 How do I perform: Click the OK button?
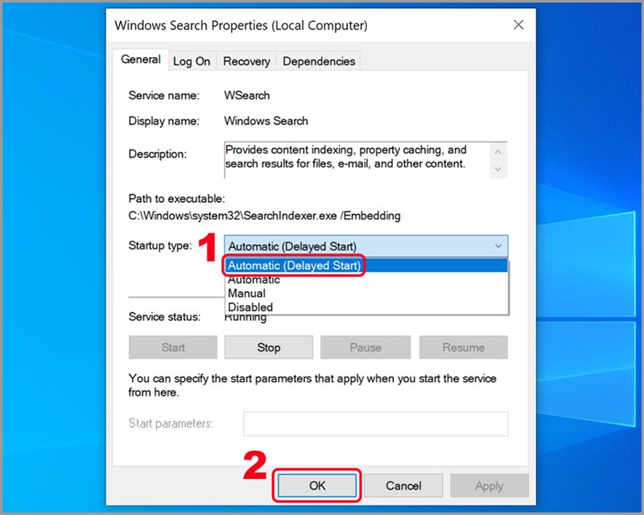(316, 485)
